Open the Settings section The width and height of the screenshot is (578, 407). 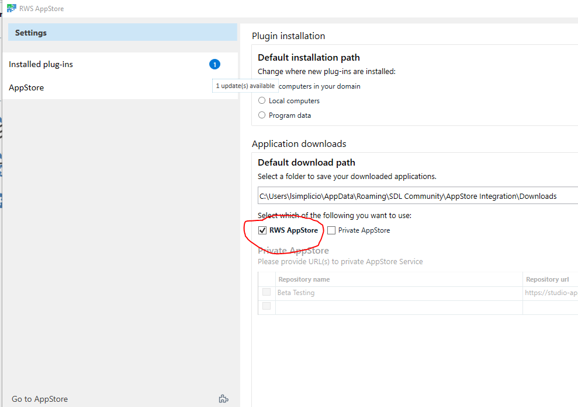[31, 33]
